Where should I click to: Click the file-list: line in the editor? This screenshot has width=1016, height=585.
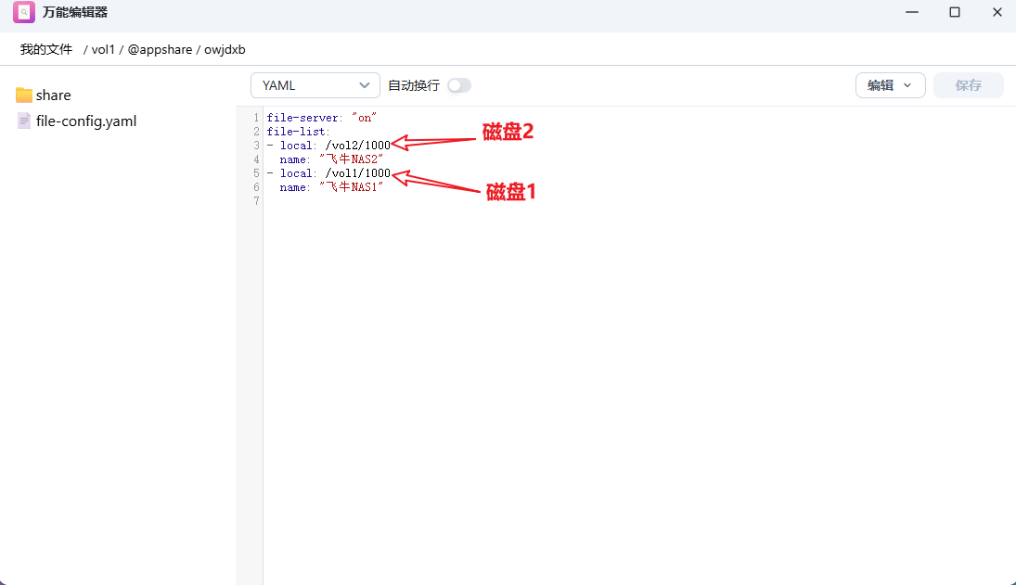298,132
